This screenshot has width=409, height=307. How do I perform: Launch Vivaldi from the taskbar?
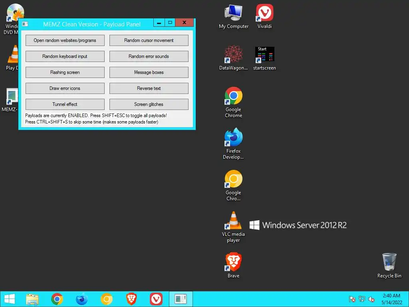[156, 299]
